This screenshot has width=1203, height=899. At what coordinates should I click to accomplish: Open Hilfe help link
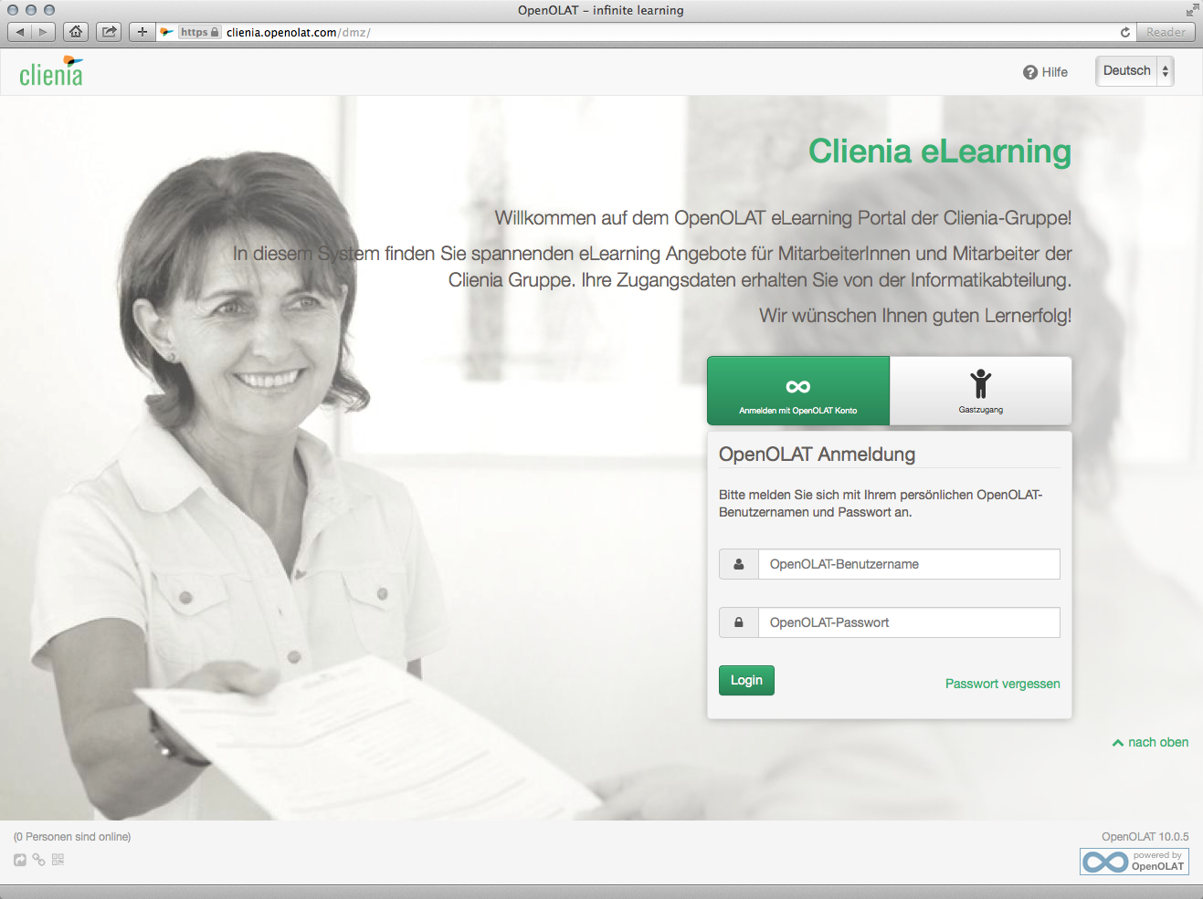(x=1045, y=72)
